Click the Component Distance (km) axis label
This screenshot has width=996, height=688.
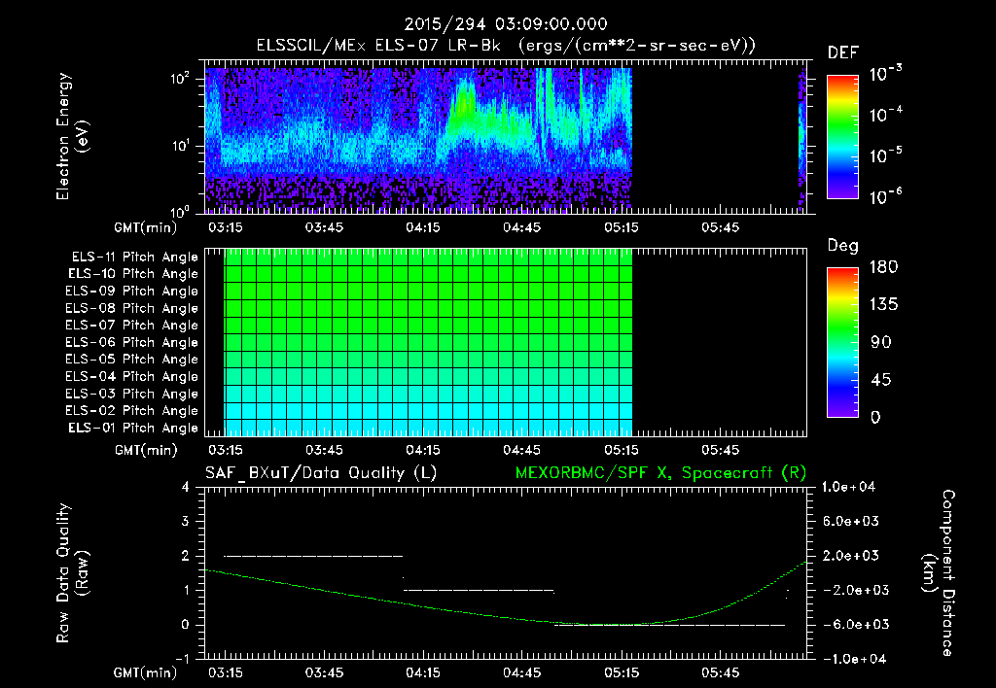939,573
